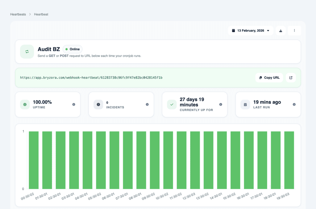Click the green heartbeat sync icon beside Audit BZ
This screenshot has height=209, width=316.
pos(27,51)
